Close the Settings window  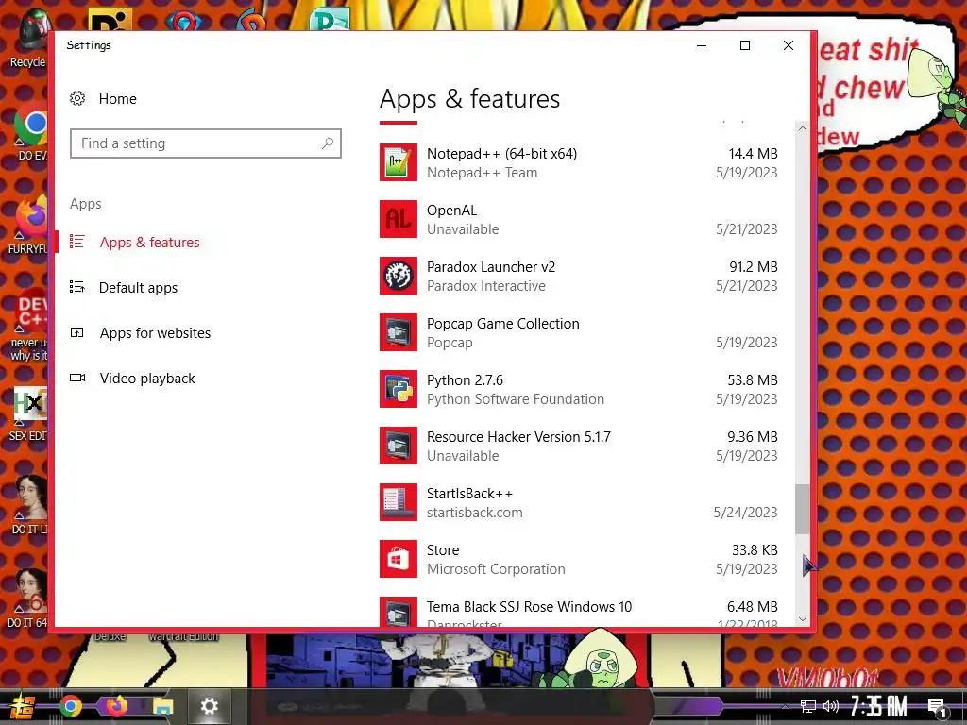pos(789,45)
